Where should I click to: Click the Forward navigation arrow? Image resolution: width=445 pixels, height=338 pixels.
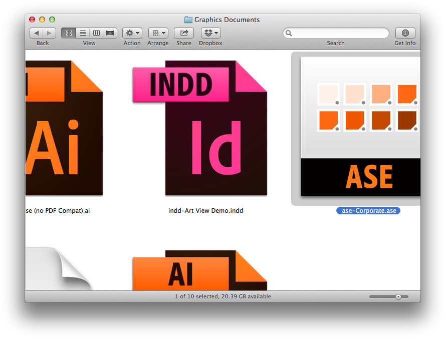point(49,33)
